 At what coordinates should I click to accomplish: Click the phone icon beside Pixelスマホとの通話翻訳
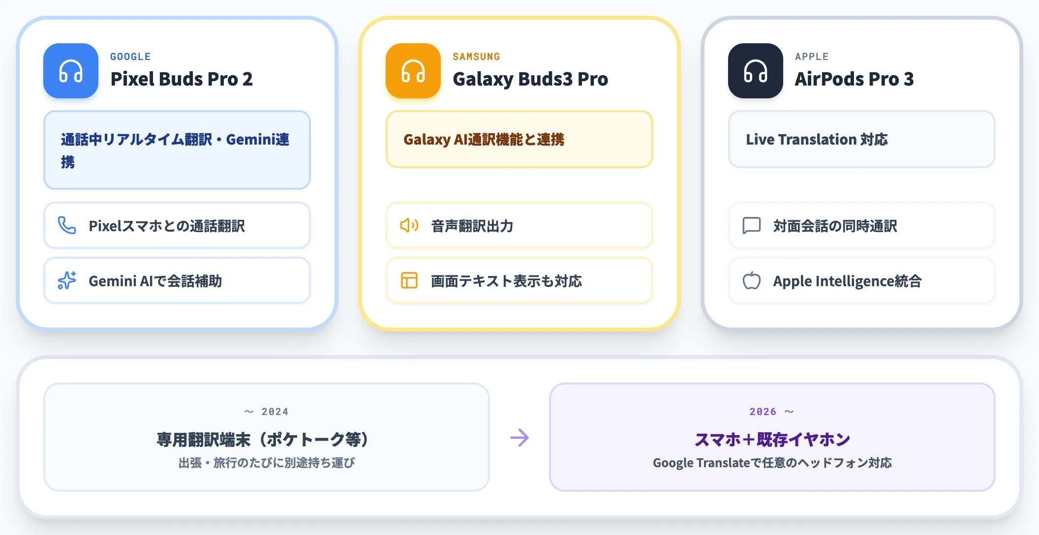(67, 225)
